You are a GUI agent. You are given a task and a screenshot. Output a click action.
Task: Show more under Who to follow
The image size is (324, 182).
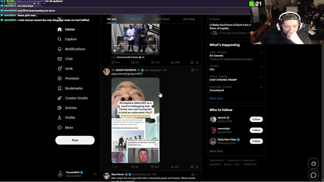pyautogui.click(x=216, y=151)
